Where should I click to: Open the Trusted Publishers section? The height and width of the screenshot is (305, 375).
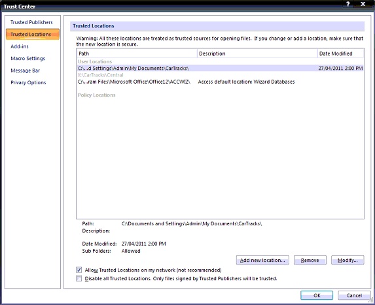(31, 22)
